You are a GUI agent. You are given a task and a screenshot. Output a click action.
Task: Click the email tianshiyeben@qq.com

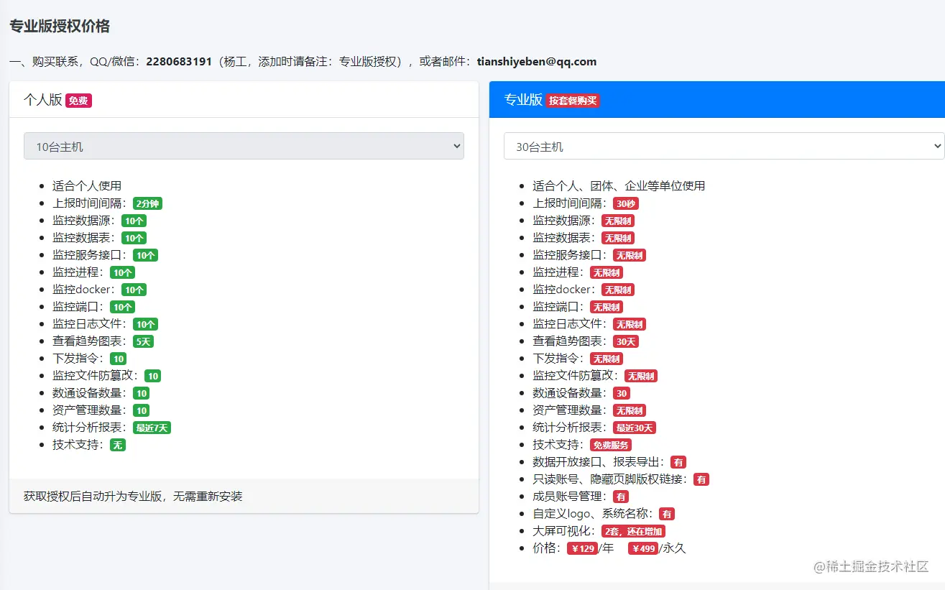(537, 61)
